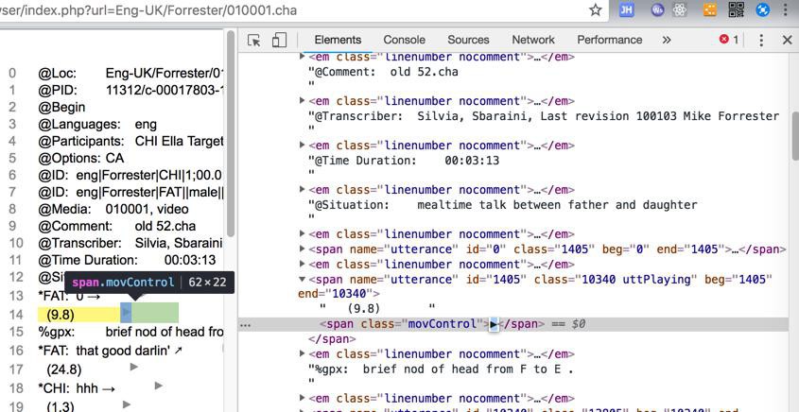Click the @Media: 010001, video line
This screenshot has height=412, width=799.
pos(113,209)
